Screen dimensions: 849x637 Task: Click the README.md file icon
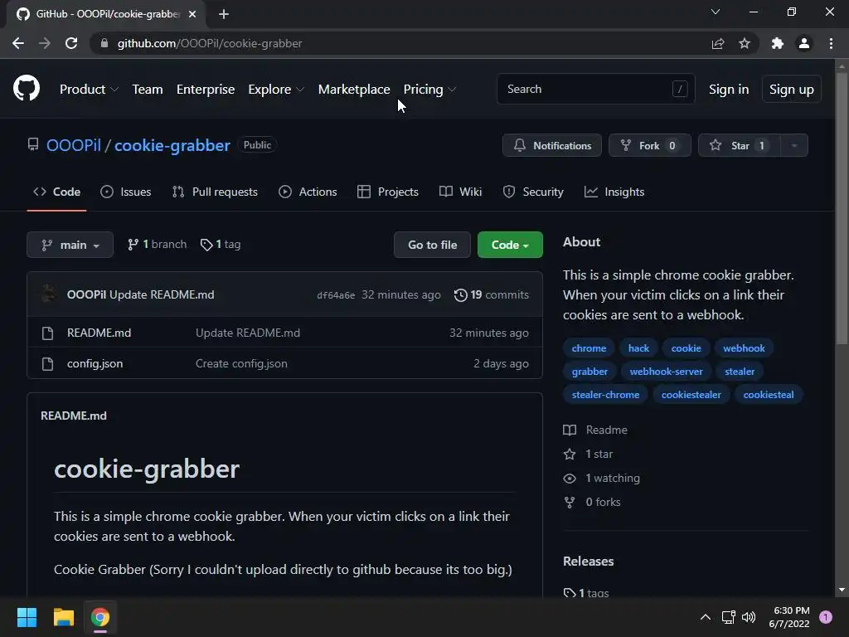47,333
